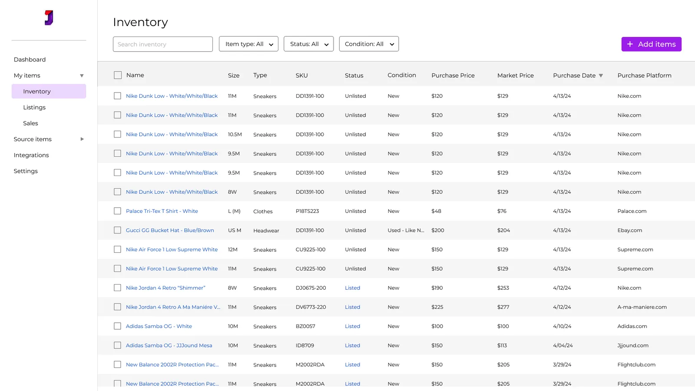Click the A-ma-maniere.com platform cell

click(x=642, y=307)
